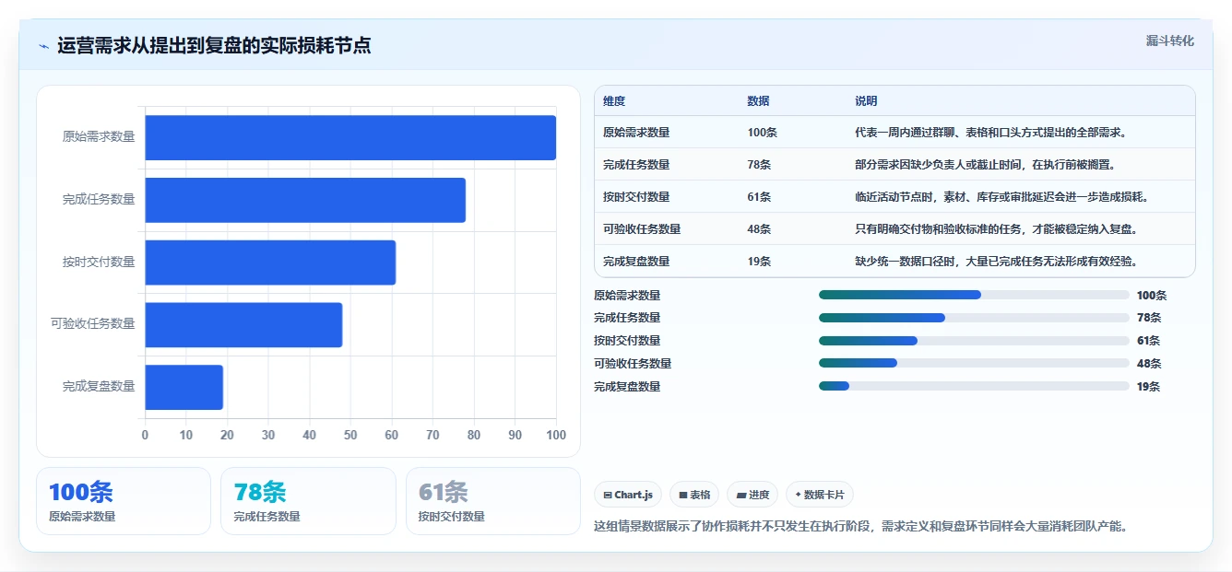The width and height of the screenshot is (1232, 572).
Task: Click the 说明 column header
Action: pos(866,101)
